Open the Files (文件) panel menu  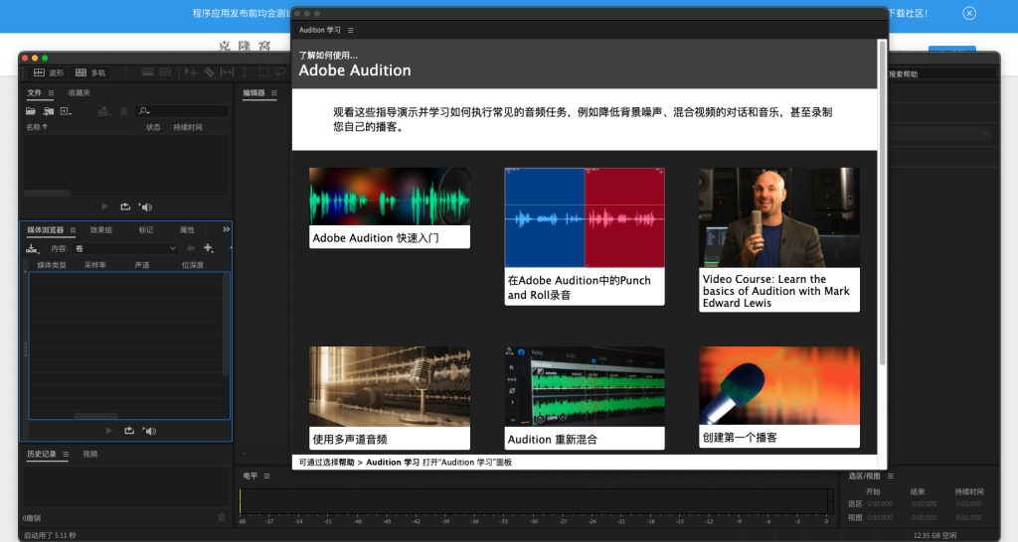pos(51,92)
